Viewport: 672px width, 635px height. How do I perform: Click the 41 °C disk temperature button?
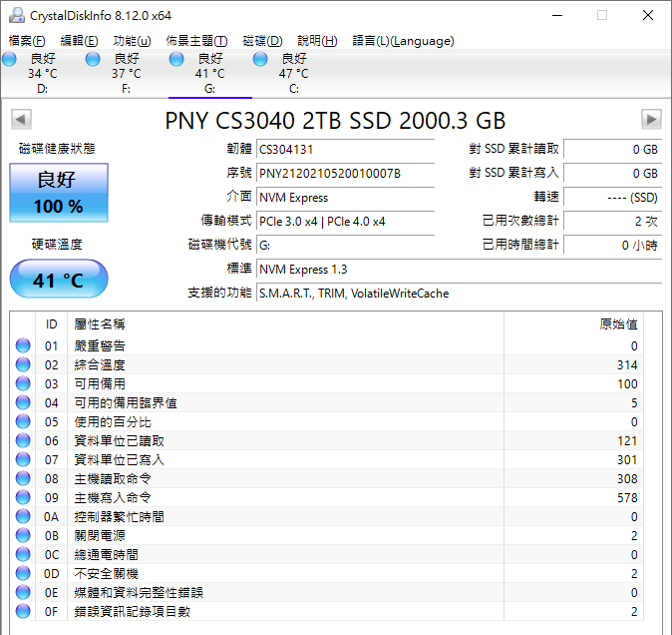pos(59,279)
